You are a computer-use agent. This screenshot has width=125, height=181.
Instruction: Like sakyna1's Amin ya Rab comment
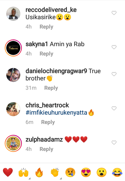tap(114, 47)
